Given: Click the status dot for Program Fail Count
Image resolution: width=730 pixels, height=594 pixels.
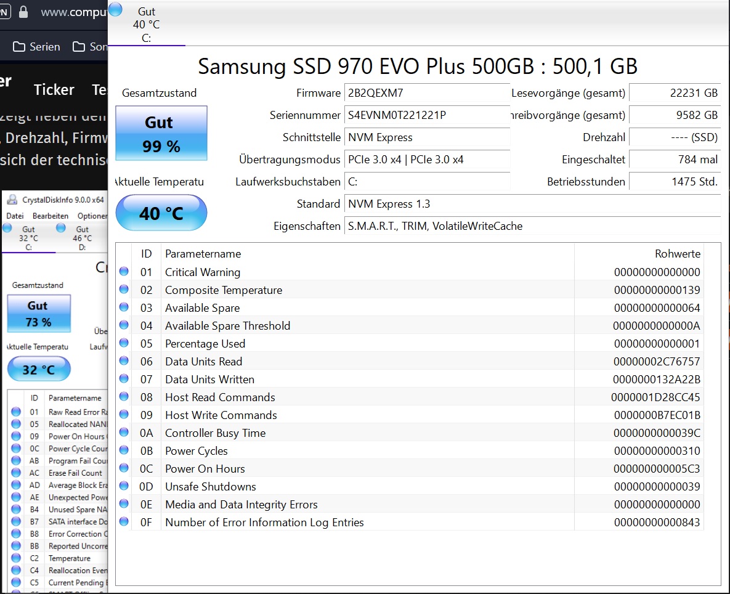Looking at the screenshot, I should pos(16,460).
